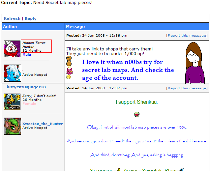Report the 12:37 pm message

[187, 88]
